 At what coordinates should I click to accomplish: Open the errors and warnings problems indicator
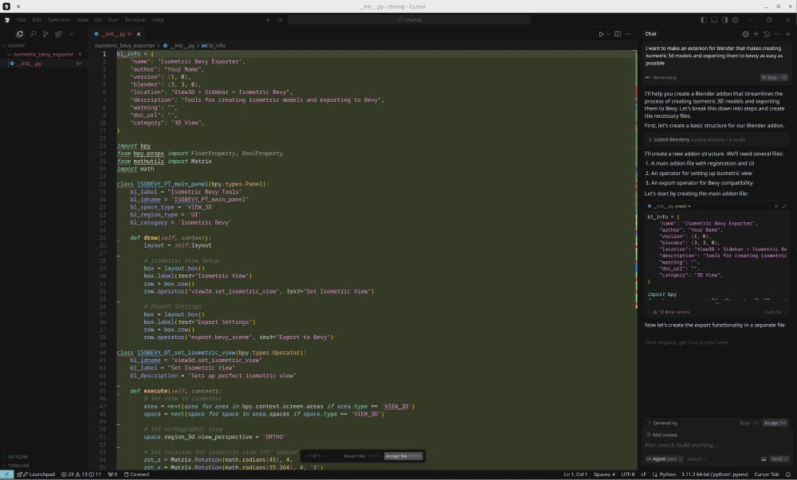[x=80, y=474]
